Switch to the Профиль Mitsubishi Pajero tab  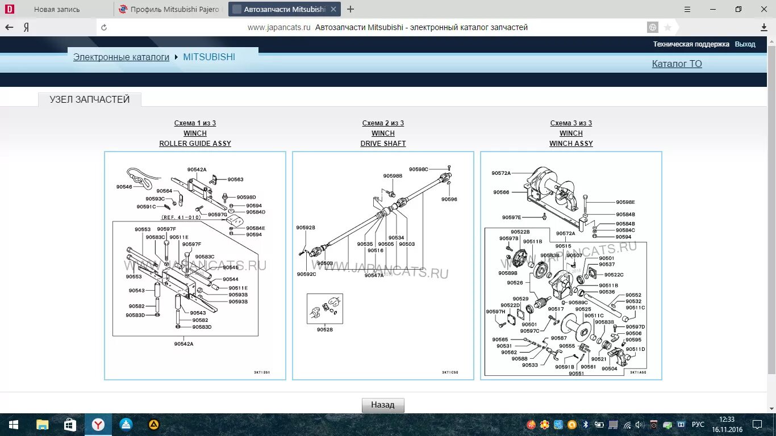coord(170,9)
